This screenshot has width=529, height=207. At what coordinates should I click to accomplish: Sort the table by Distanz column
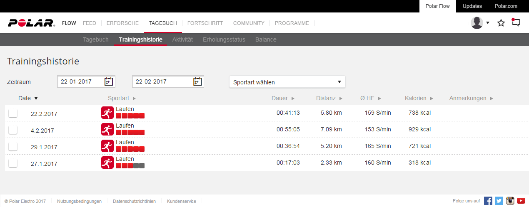click(329, 99)
